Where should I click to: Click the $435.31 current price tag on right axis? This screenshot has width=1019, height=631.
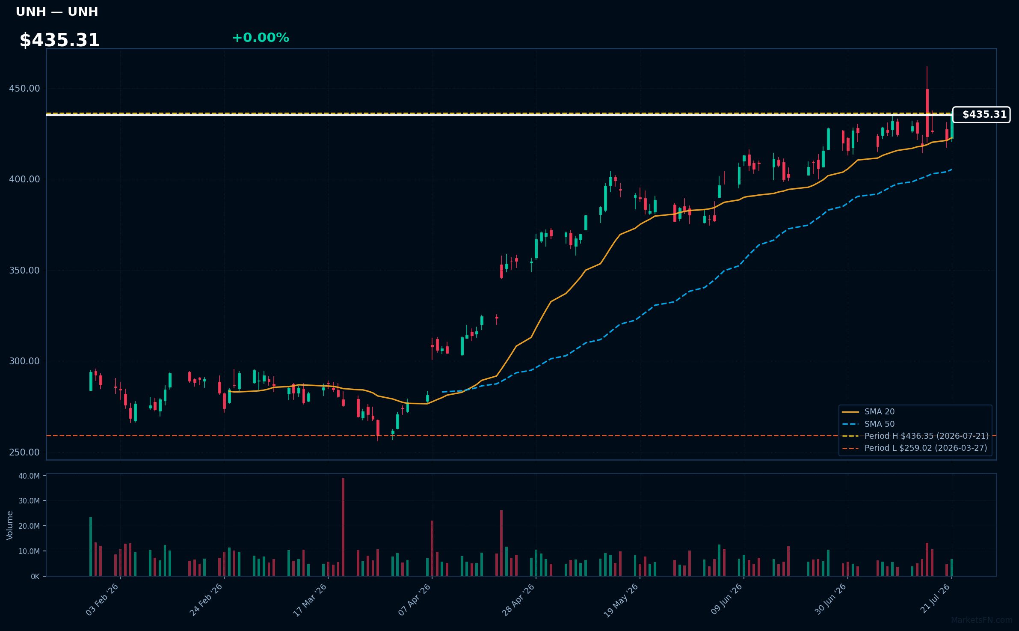click(x=981, y=115)
